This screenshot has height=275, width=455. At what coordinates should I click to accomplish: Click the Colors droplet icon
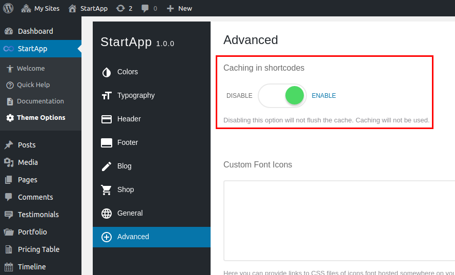point(107,72)
